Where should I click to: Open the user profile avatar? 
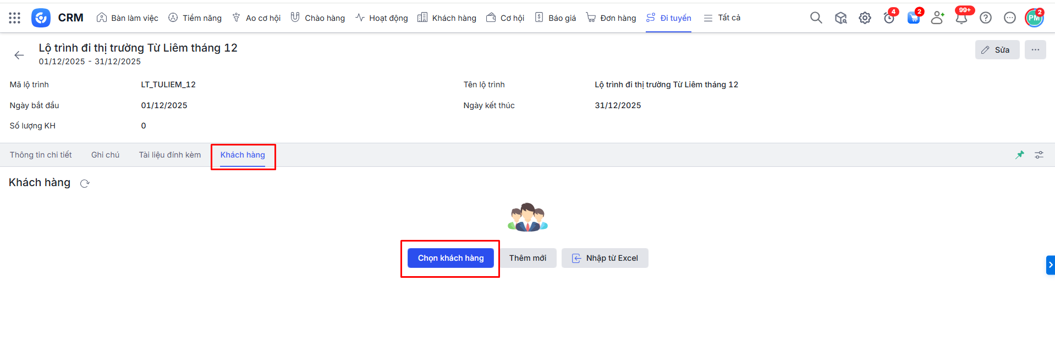point(1034,18)
